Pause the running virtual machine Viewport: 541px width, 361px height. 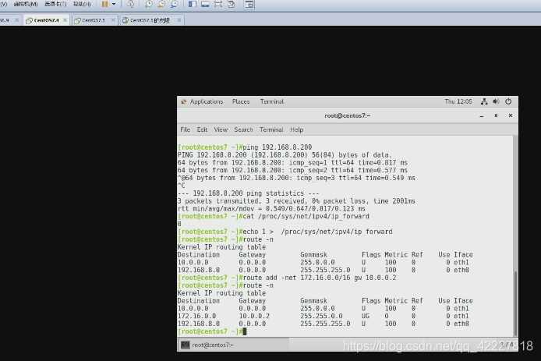(x=104, y=4)
